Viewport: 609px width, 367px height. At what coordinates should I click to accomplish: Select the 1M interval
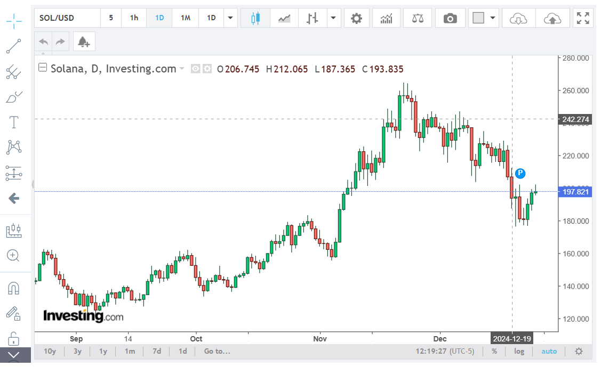pyautogui.click(x=185, y=18)
